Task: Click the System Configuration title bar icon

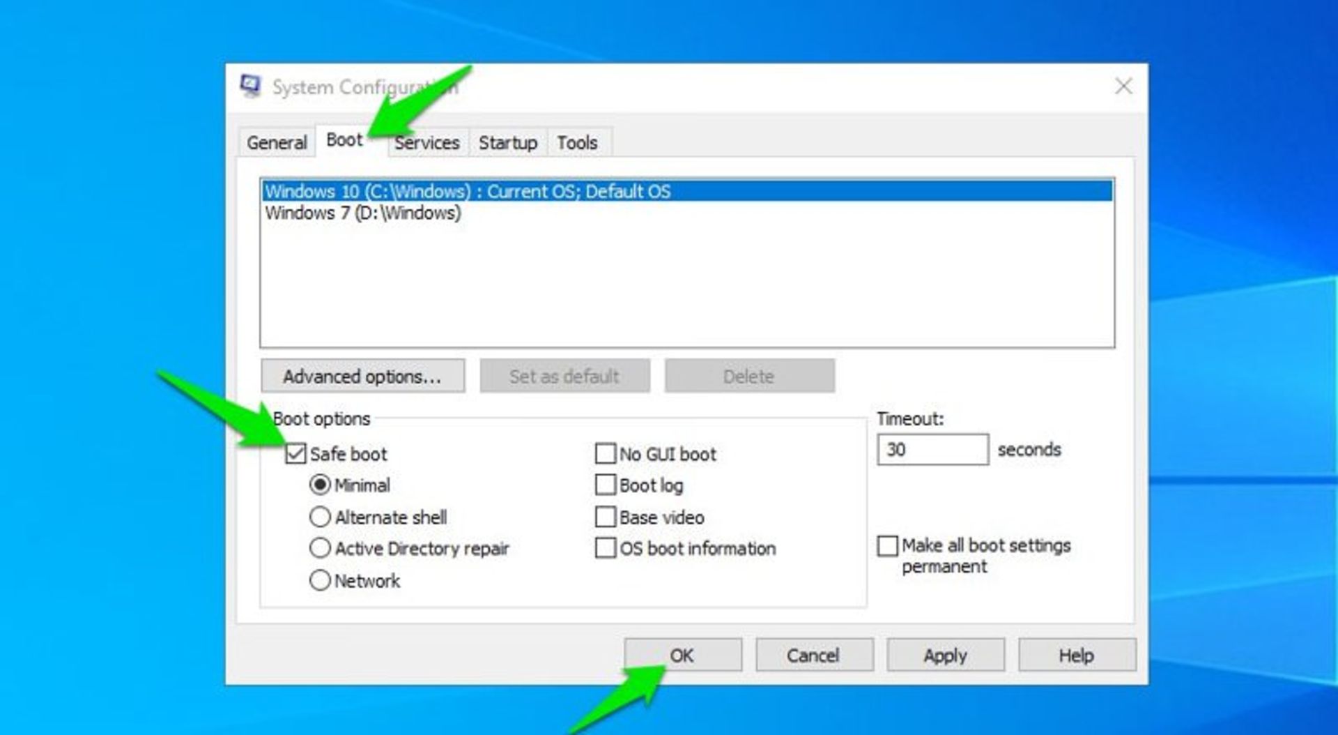Action: point(250,86)
